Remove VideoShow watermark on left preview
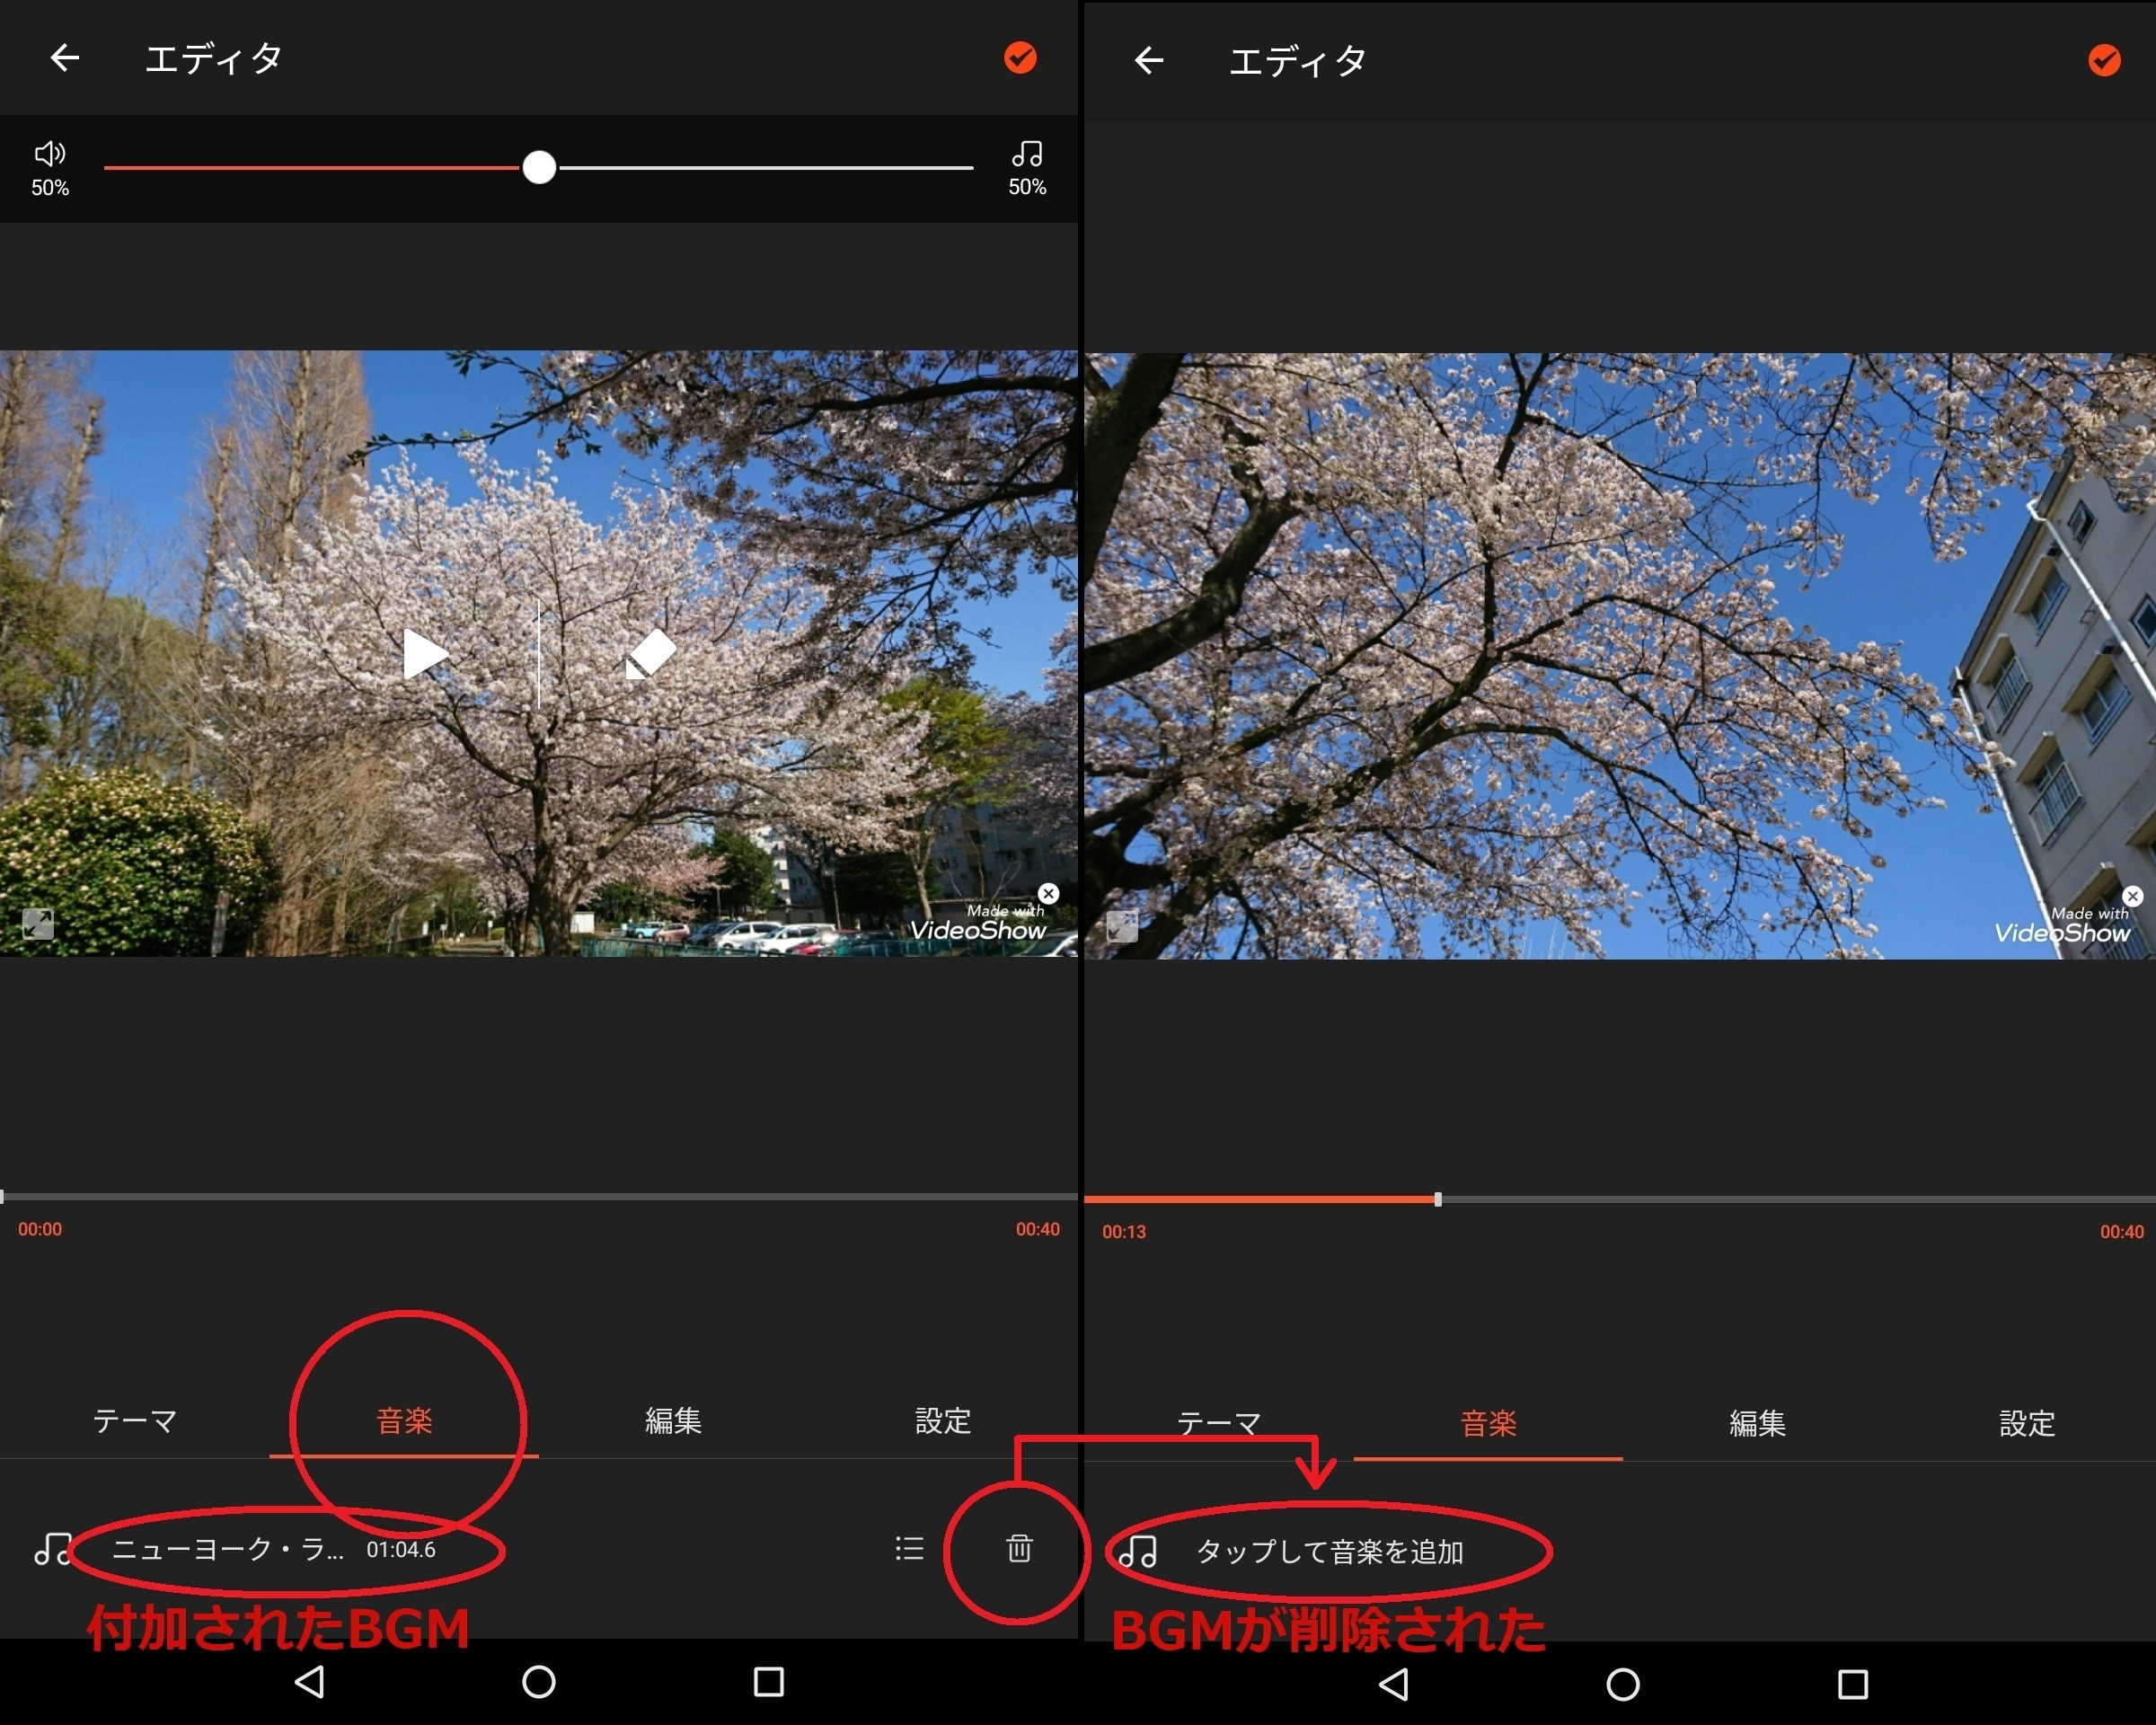The image size is (2156, 1725). 1048,893
